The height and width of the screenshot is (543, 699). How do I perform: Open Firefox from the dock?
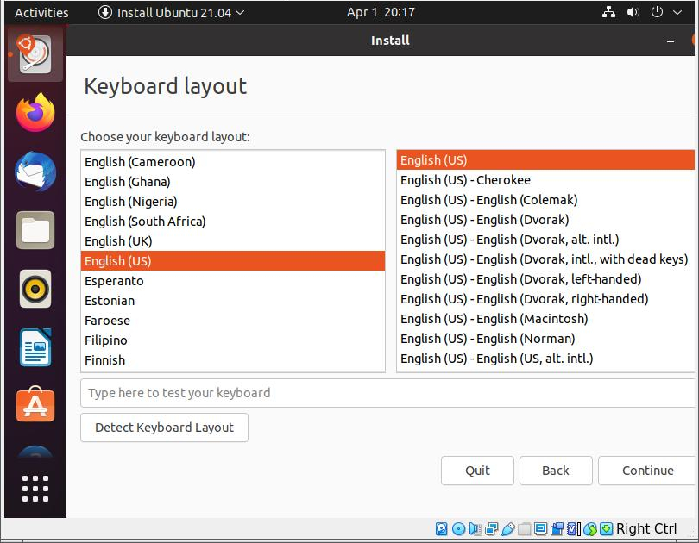(35, 113)
